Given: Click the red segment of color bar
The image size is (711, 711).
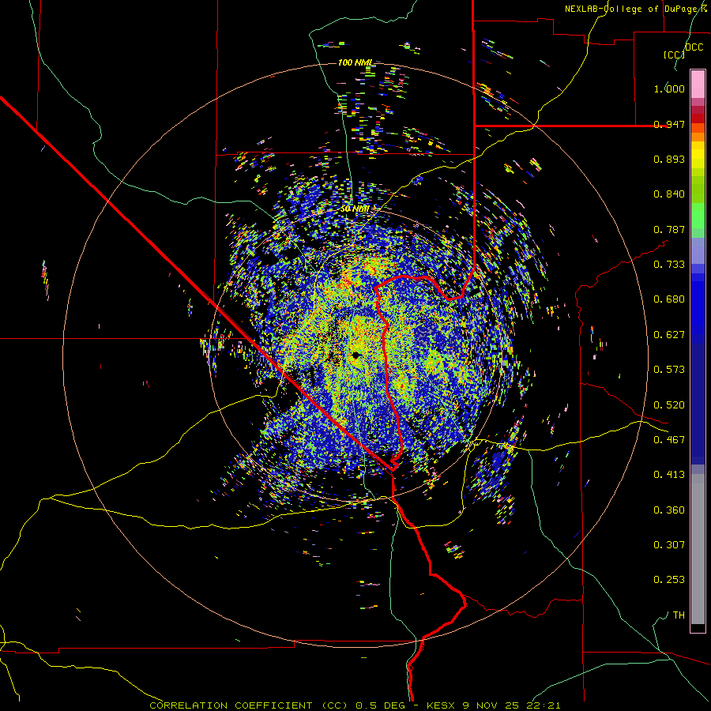Looking at the screenshot, I should pyautogui.click(x=698, y=118).
